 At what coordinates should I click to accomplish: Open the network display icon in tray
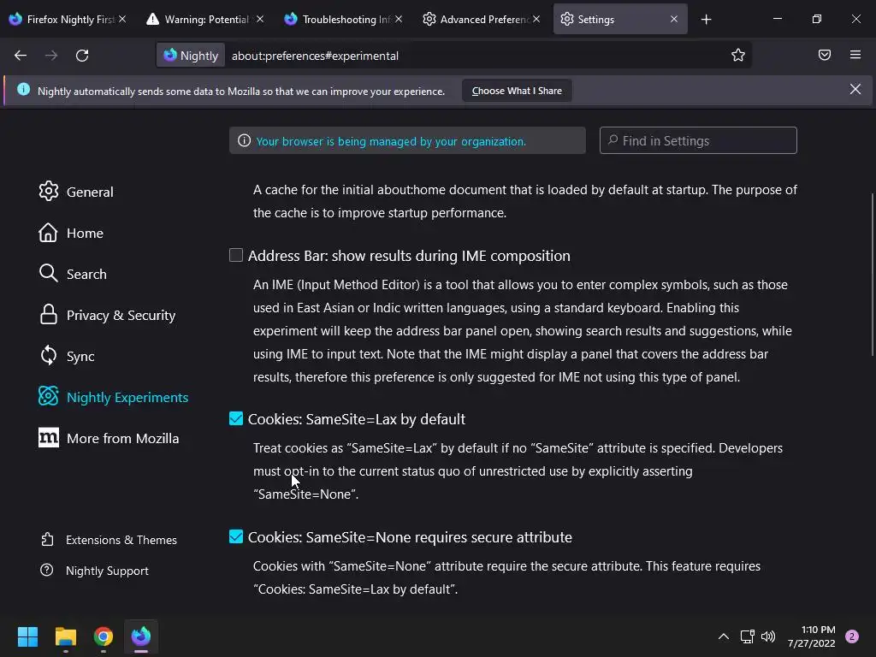click(747, 636)
